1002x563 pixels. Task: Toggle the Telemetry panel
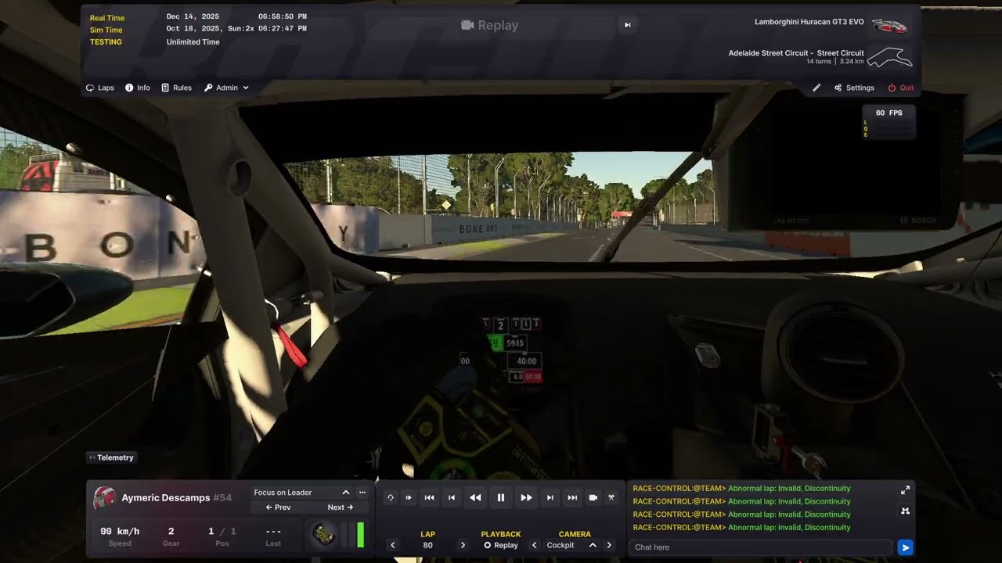click(x=110, y=457)
